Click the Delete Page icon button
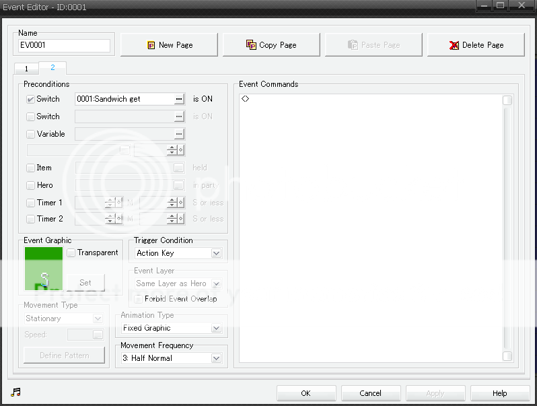This screenshot has width=537, height=406. (476, 45)
